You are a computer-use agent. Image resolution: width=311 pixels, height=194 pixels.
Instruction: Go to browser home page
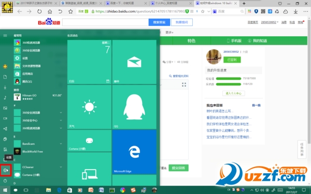point(50,11)
